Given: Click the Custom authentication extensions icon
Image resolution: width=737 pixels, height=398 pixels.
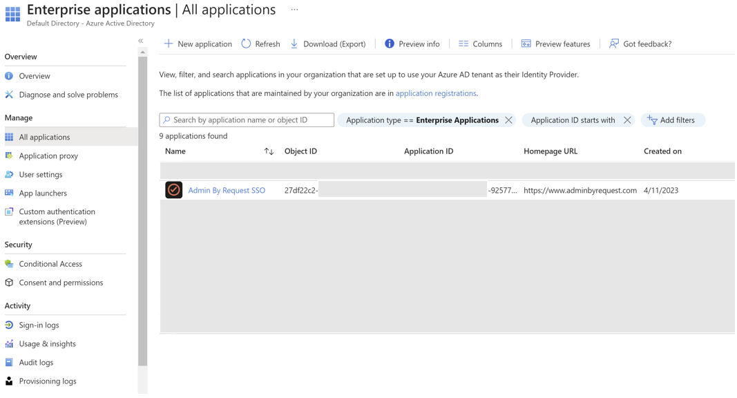Looking at the screenshot, I should pyautogui.click(x=9, y=211).
